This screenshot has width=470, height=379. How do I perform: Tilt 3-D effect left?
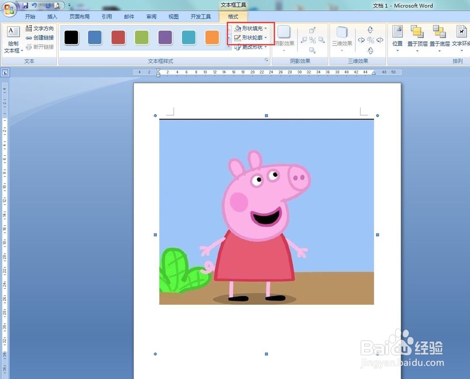[x=361, y=40]
